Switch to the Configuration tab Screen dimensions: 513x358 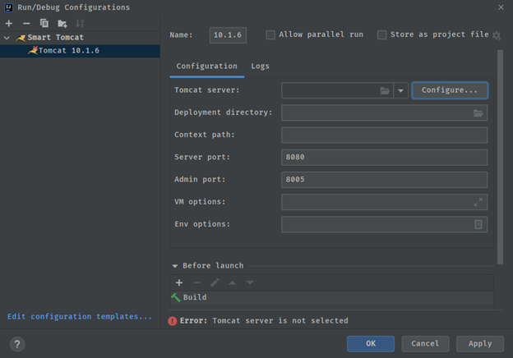tap(207, 67)
